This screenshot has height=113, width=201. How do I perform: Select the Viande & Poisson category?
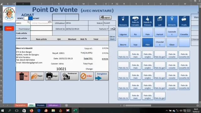pyautogui.click(x=148, y=21)
